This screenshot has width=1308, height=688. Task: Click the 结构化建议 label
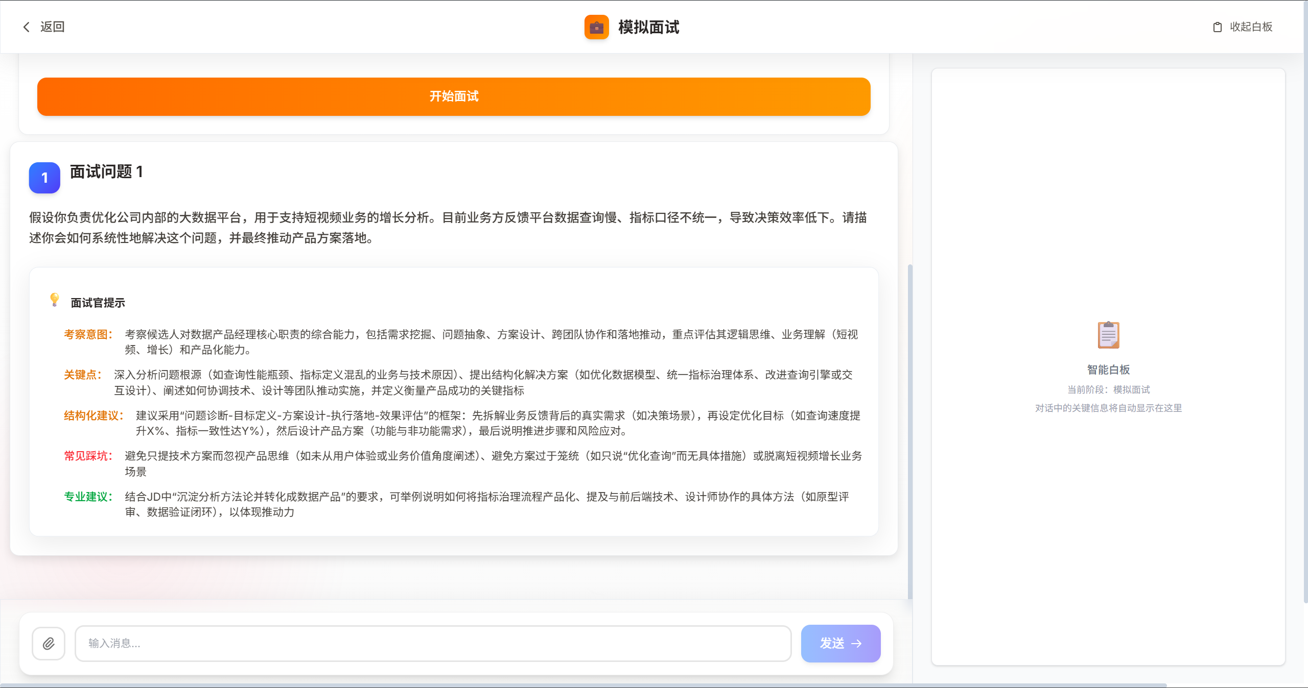(94, 416)
